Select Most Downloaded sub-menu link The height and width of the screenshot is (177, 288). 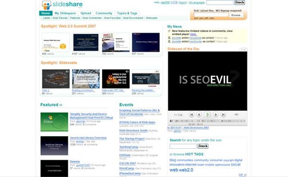133,18
